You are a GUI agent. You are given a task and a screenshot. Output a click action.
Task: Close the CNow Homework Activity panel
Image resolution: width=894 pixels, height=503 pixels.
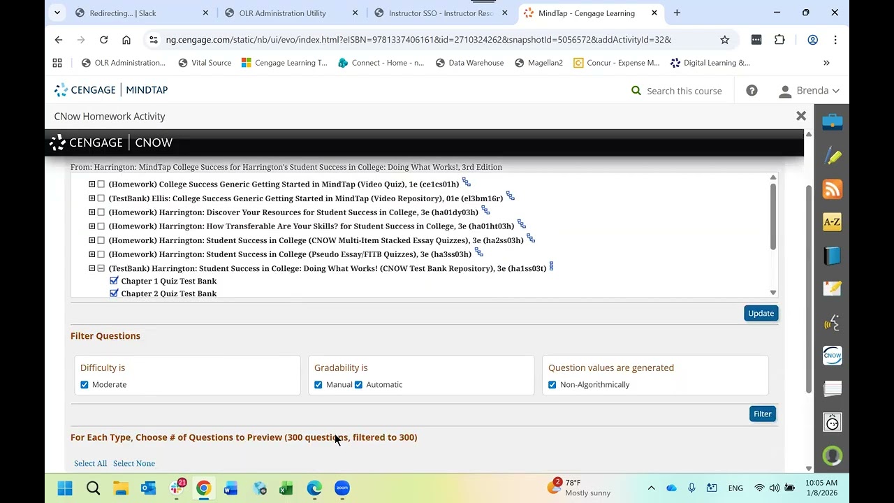pyautogui.click(x=801, y=116)
